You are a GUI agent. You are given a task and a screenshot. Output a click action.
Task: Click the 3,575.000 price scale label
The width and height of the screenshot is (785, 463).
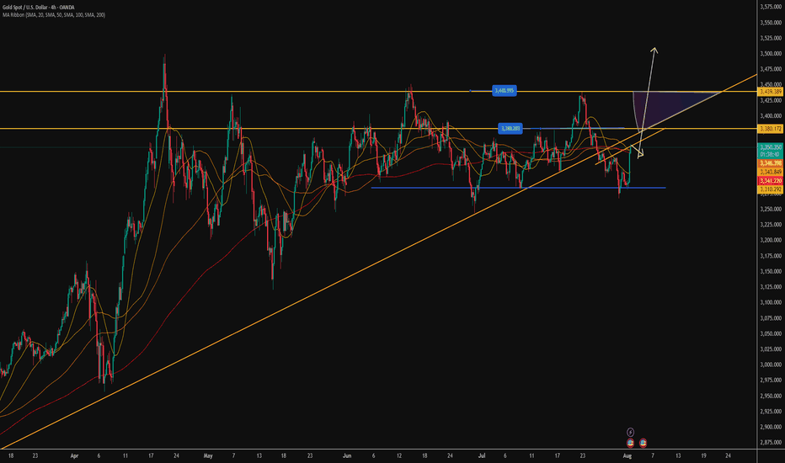click(771, 7)
